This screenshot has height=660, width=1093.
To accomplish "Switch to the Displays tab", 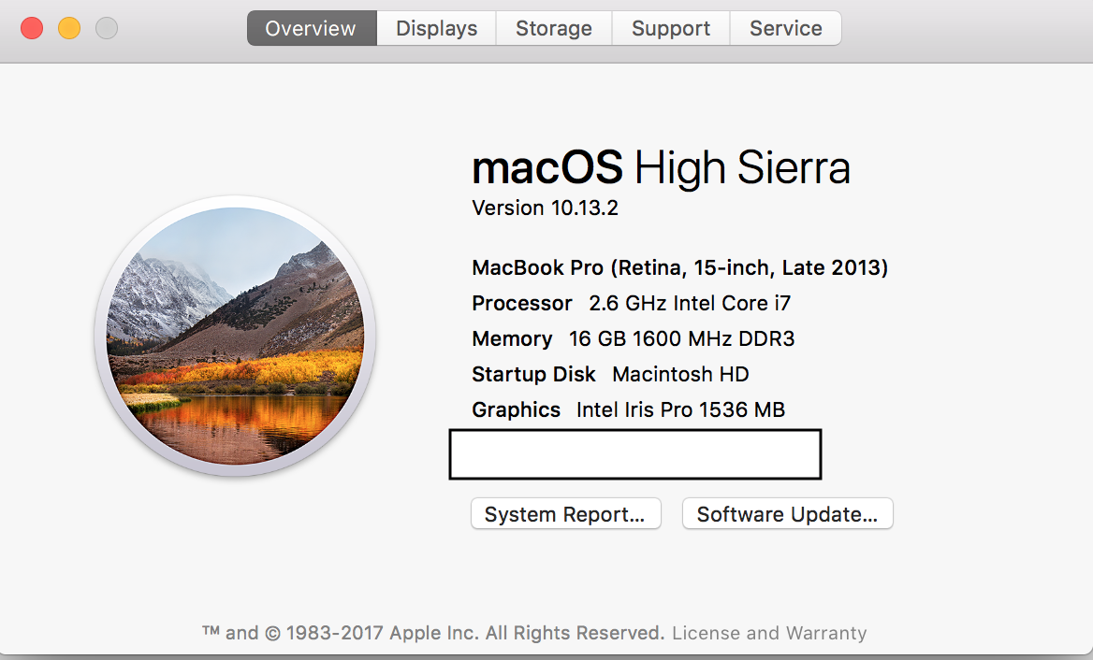I will pyautogui.click(x=436, y=28).
